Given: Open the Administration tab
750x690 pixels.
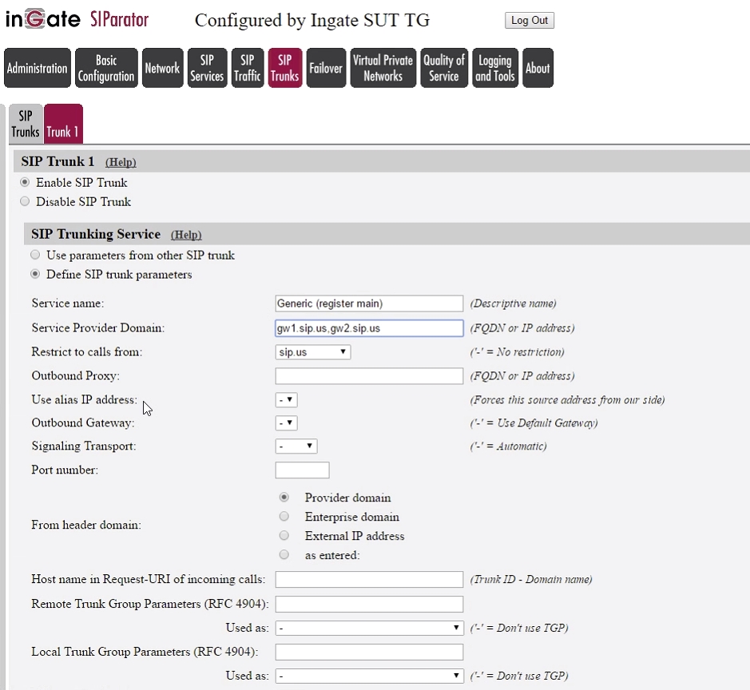Looking at the screenshot, I should coord(38,68).
